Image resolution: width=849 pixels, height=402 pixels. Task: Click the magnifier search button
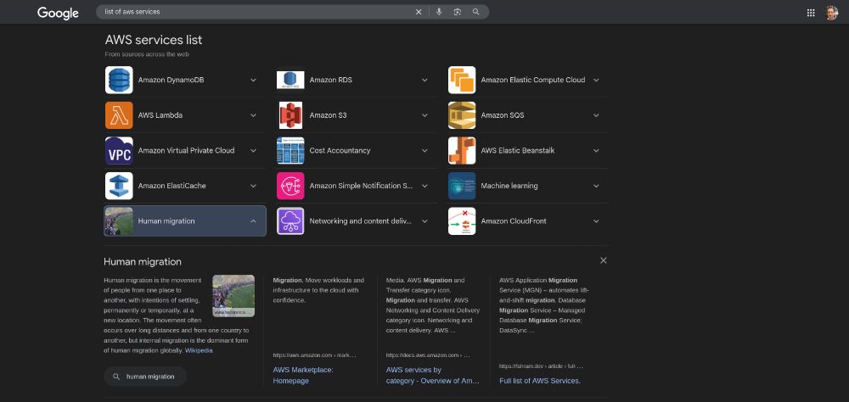tap(476, 12)
